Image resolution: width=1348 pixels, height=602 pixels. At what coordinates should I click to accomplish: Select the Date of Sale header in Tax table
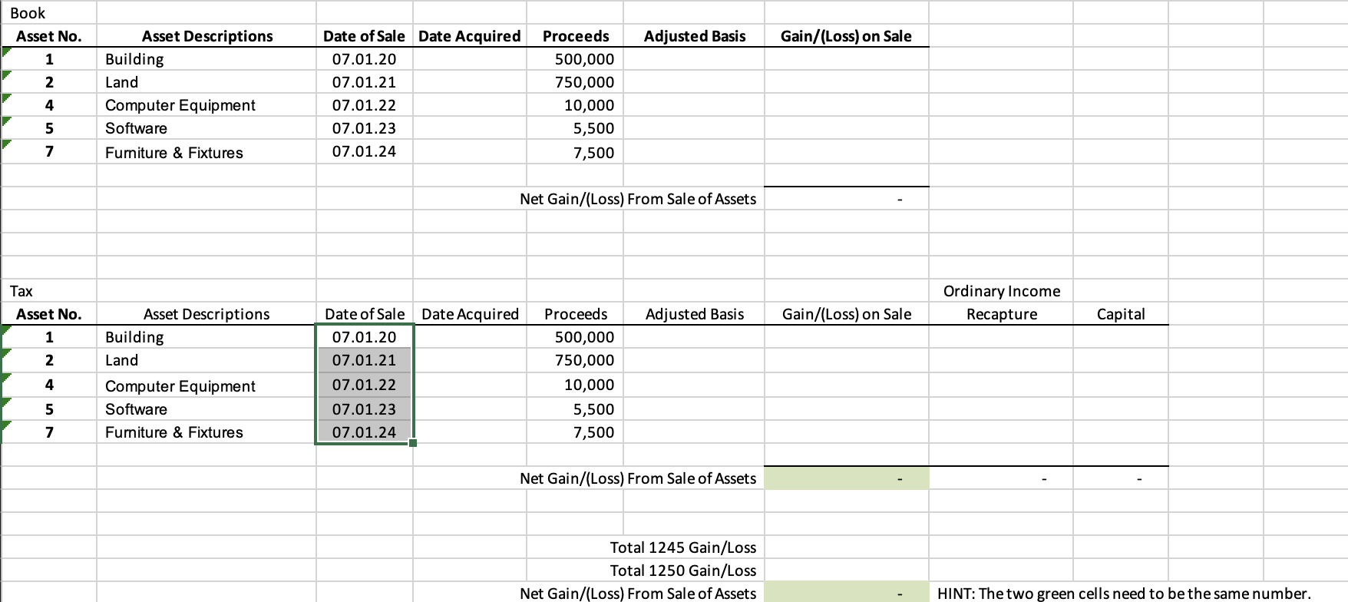pos(365,314)
